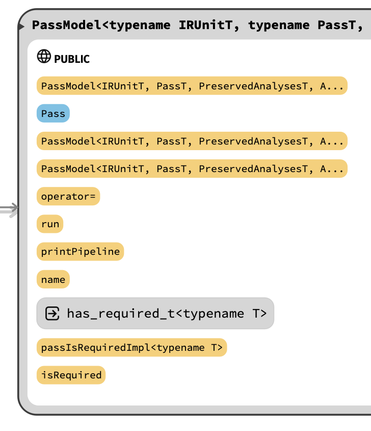
Task: Expand the has_required_t<typename T> nested type
Action: tap(166, 313)
